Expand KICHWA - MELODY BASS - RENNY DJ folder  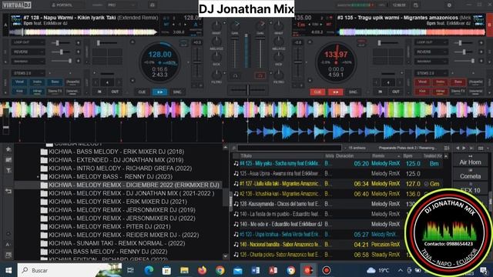tap(38, 177)
